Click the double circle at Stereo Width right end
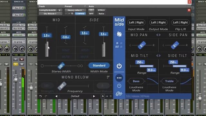This screenshot has height=116, width=206. 80,66
